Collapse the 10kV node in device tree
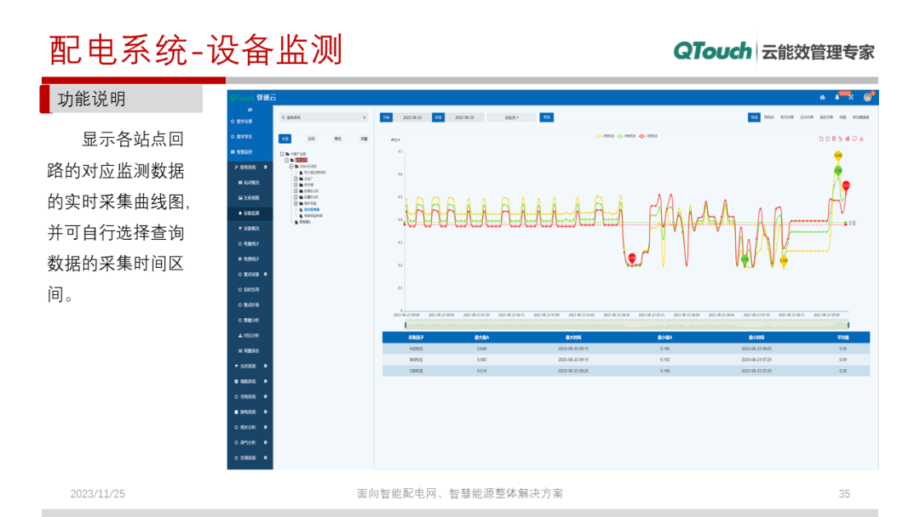The image size is (920, 517). [x=291, y=167]
